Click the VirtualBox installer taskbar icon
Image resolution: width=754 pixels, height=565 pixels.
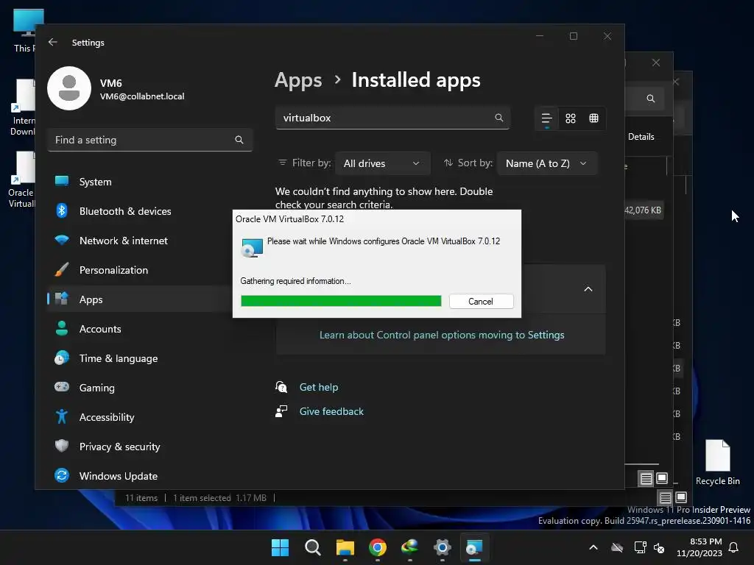click(475, 547)
